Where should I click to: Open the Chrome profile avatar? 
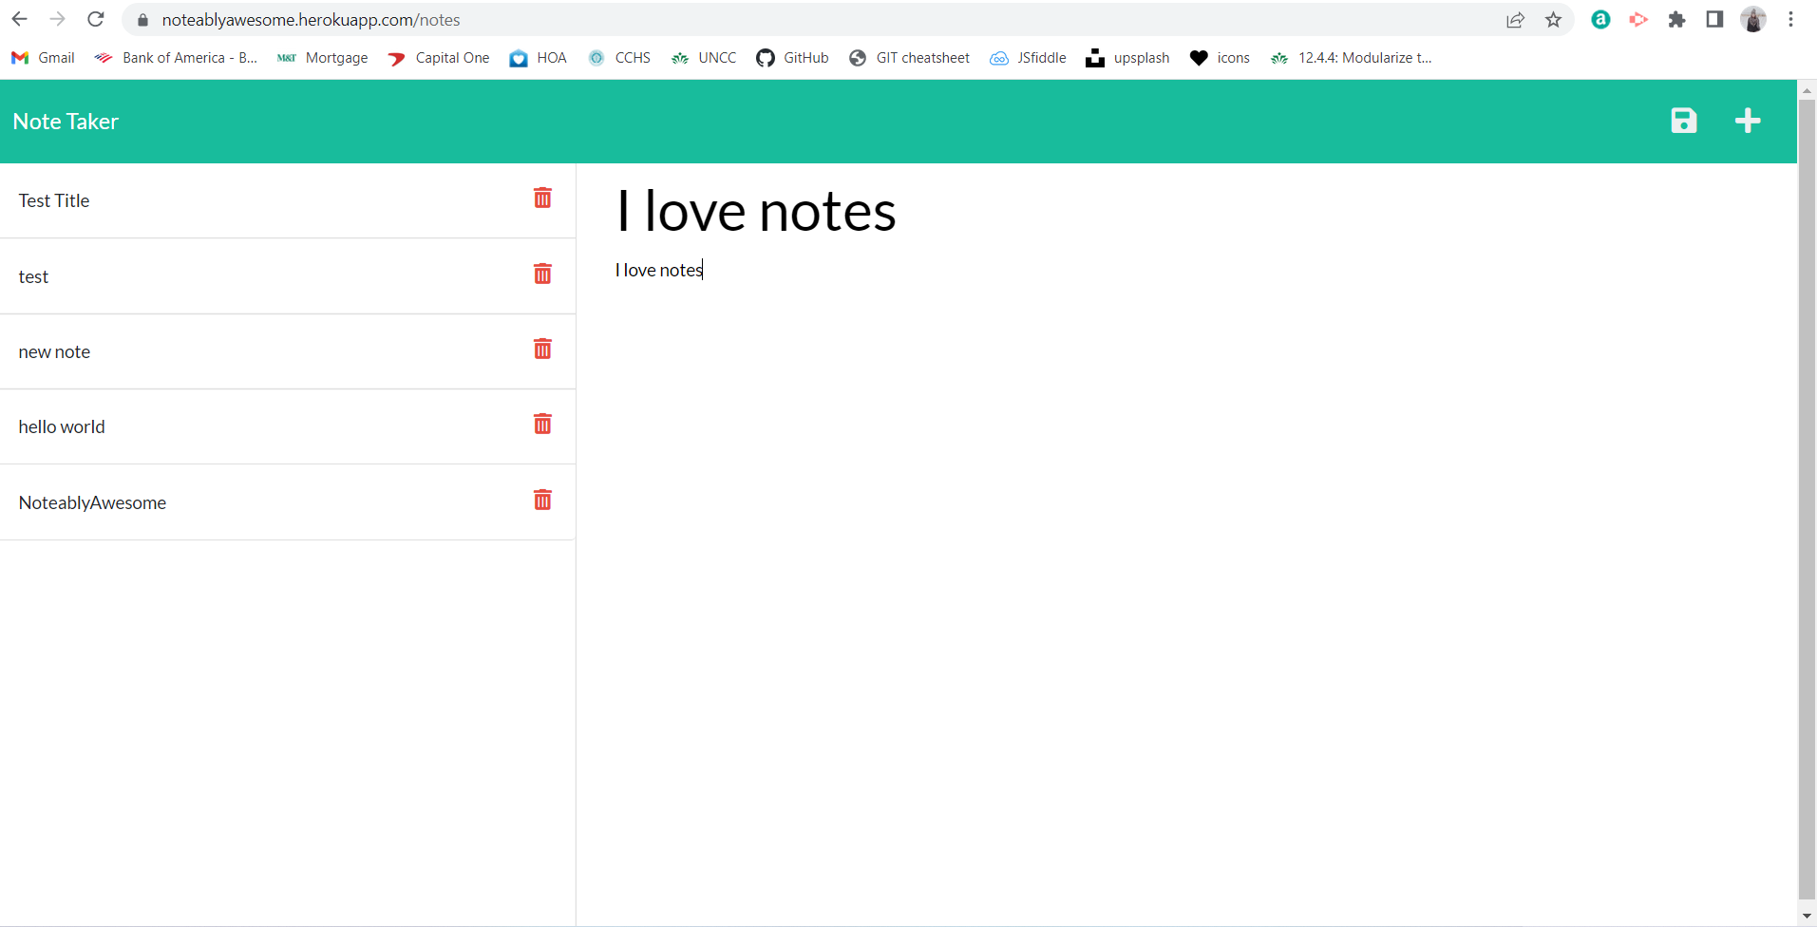(1753, 19)
